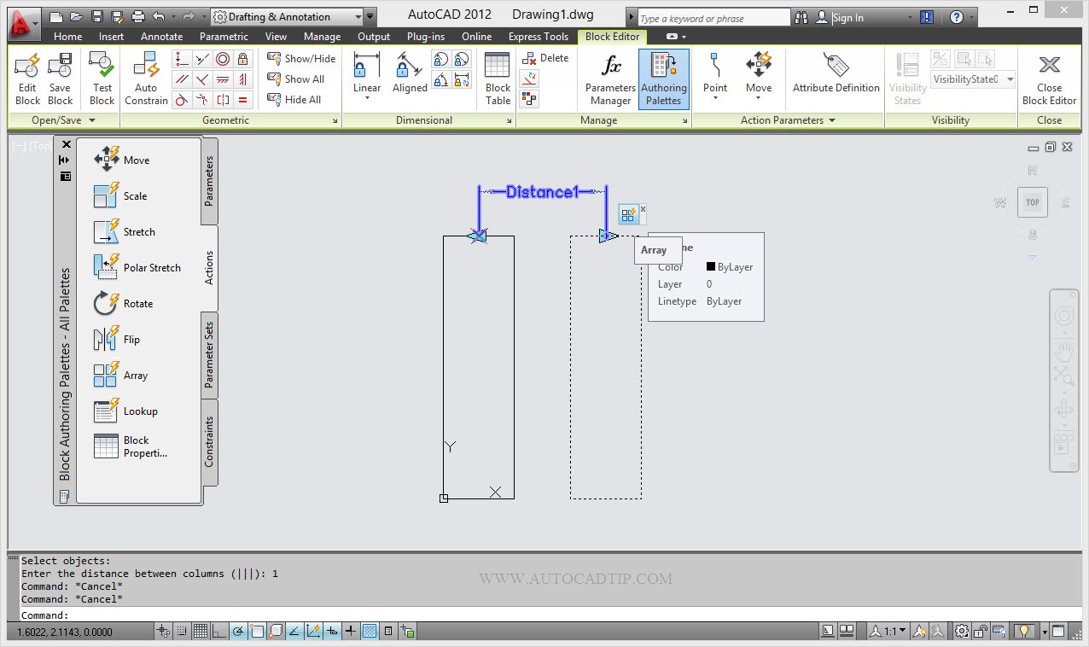Toggle Object Snap Tracking in status bar
Image resolution: width=1089 pixels, height=647 pixels.
[294, 632]
